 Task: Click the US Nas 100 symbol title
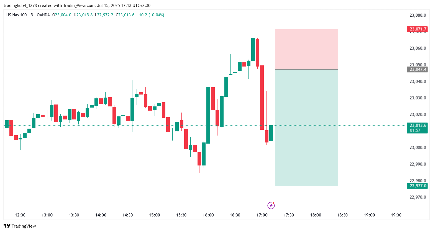[x=16, y=15]
